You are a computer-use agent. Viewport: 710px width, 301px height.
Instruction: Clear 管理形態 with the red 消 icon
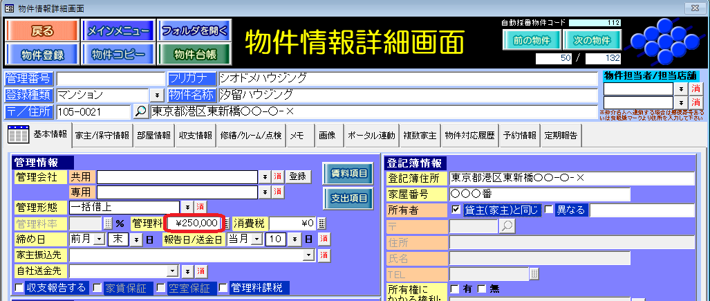(x=200, y=207)
